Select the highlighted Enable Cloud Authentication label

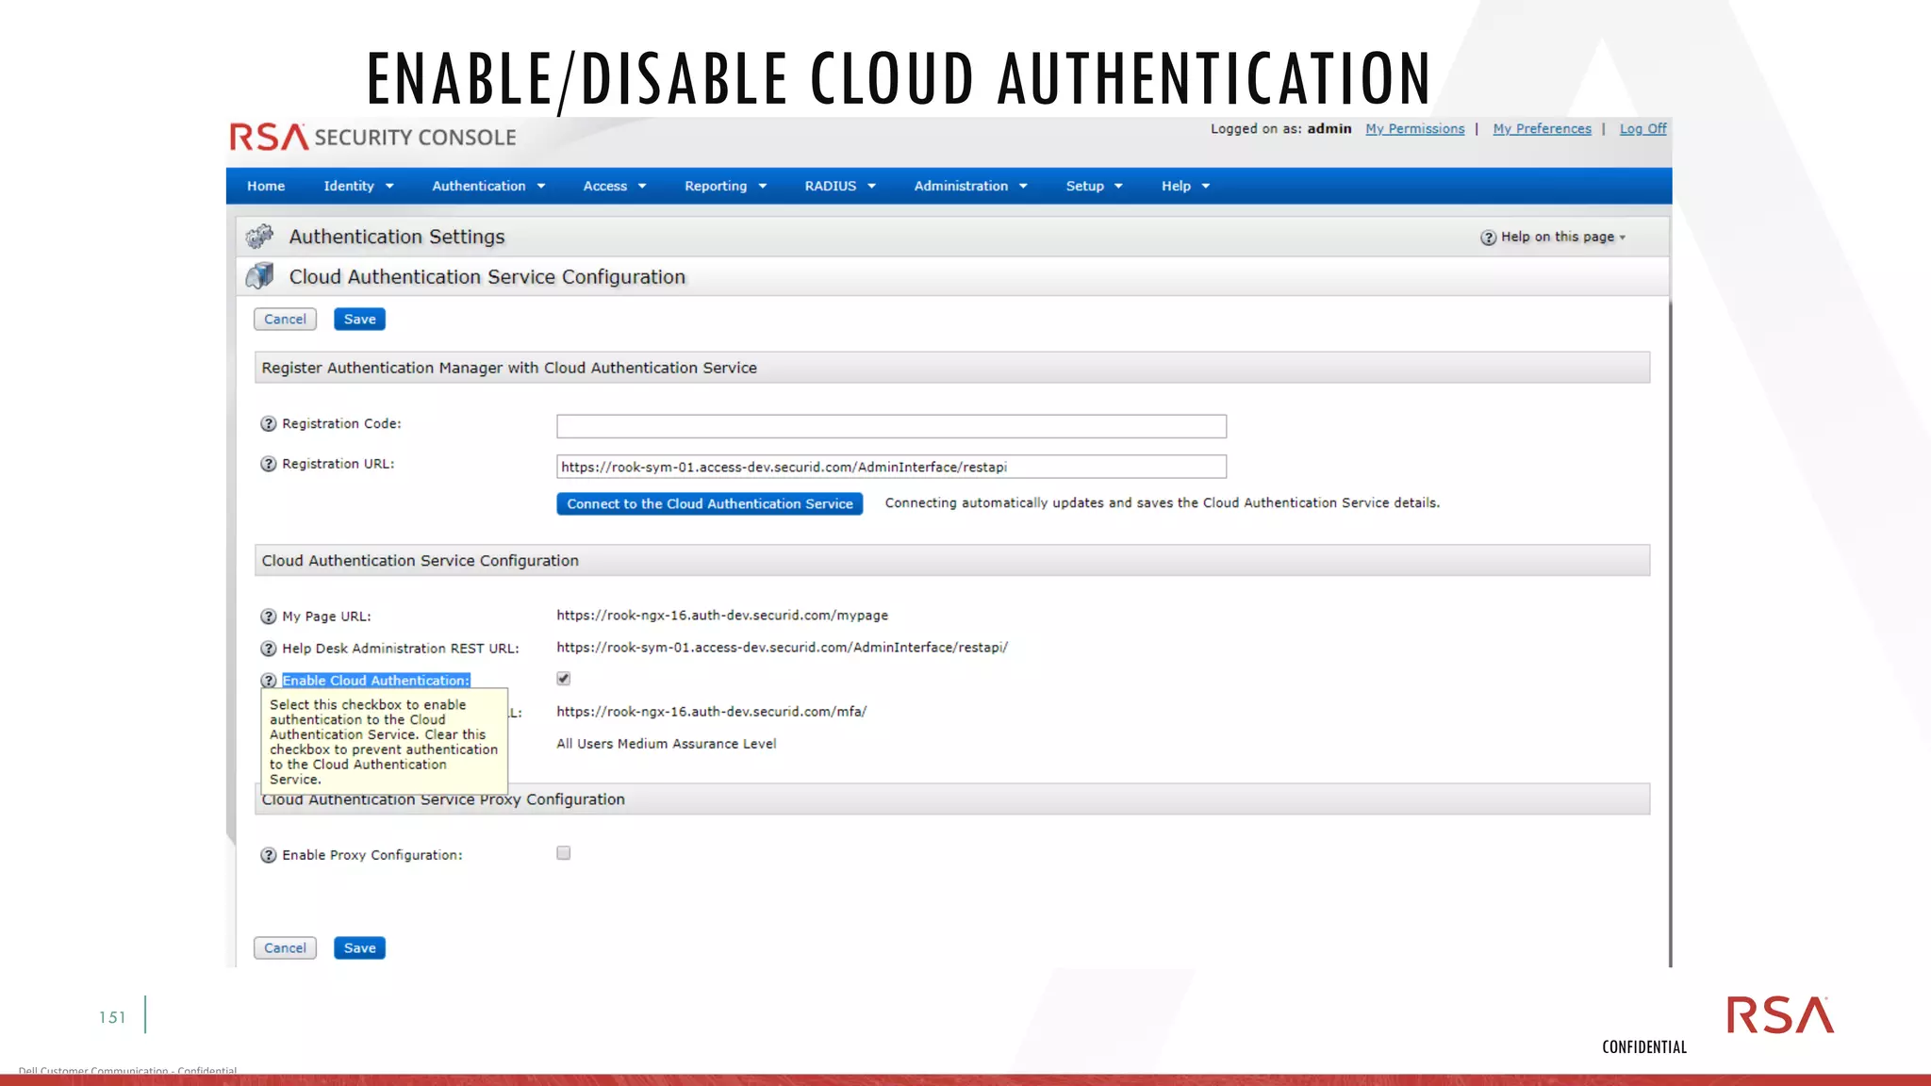coord(376,681)
